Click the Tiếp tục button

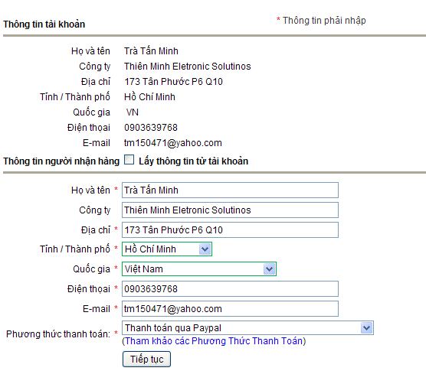pos(146,359)
